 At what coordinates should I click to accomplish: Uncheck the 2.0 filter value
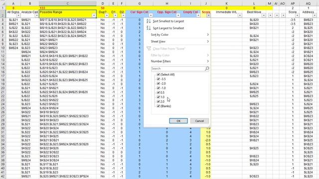pyautogui.click(x=159, y=101)
